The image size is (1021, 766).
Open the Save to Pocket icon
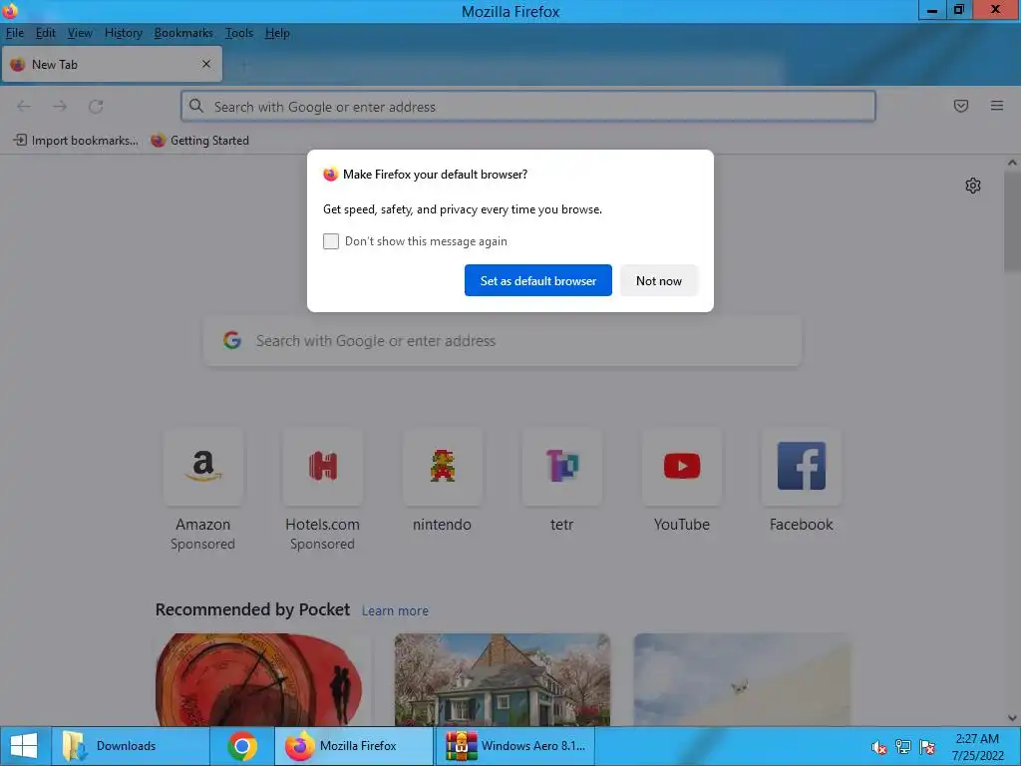(960, 106)
